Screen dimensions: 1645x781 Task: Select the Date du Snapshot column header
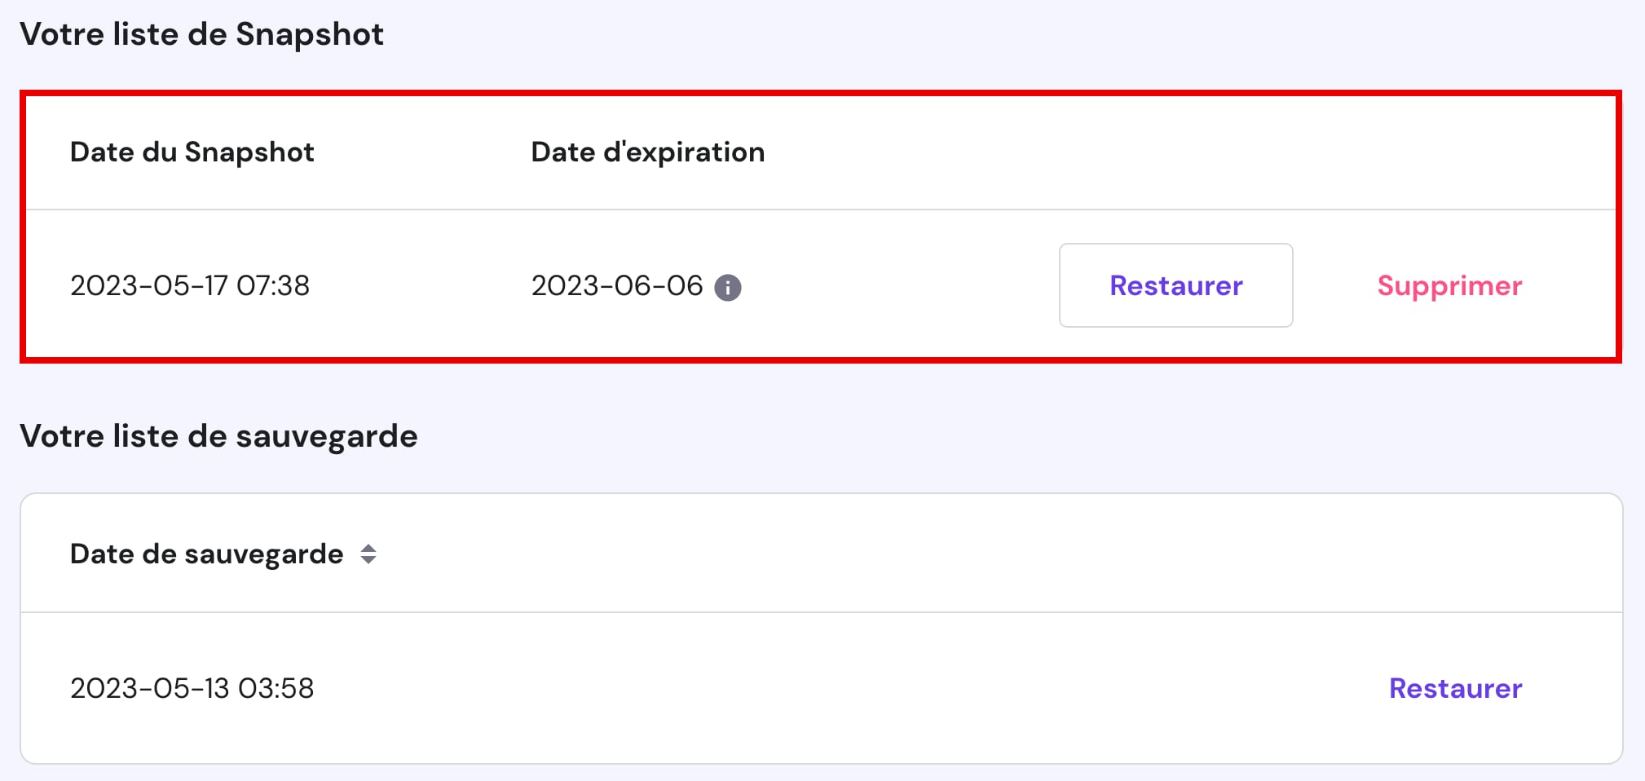pos(192,152)
